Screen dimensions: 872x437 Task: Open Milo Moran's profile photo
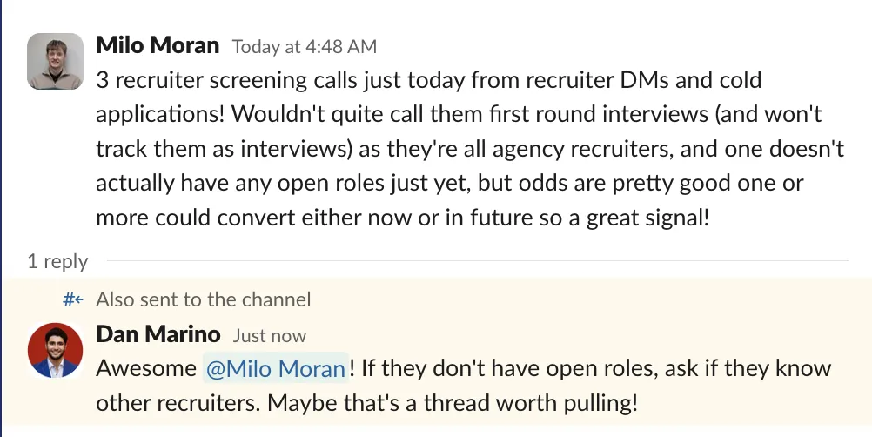tap(55, 61)
